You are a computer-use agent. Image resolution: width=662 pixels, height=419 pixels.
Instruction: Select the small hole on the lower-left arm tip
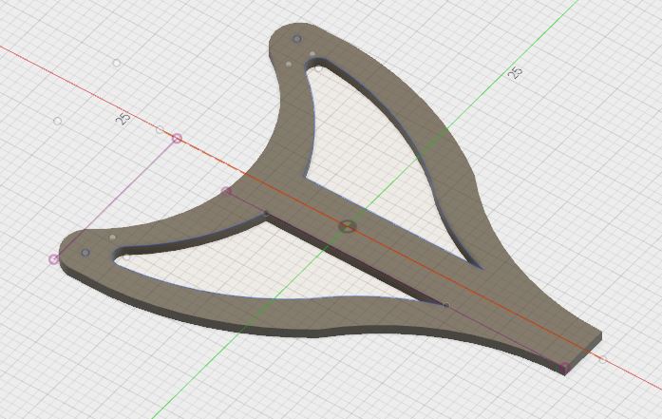pyautogui.click(x=85, y=253)
